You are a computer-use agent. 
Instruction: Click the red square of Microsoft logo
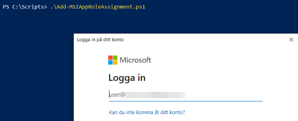111,58
